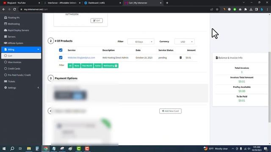Open the red Camtasia recorder taskbar icon
The image size is (271, 152).
87,149
